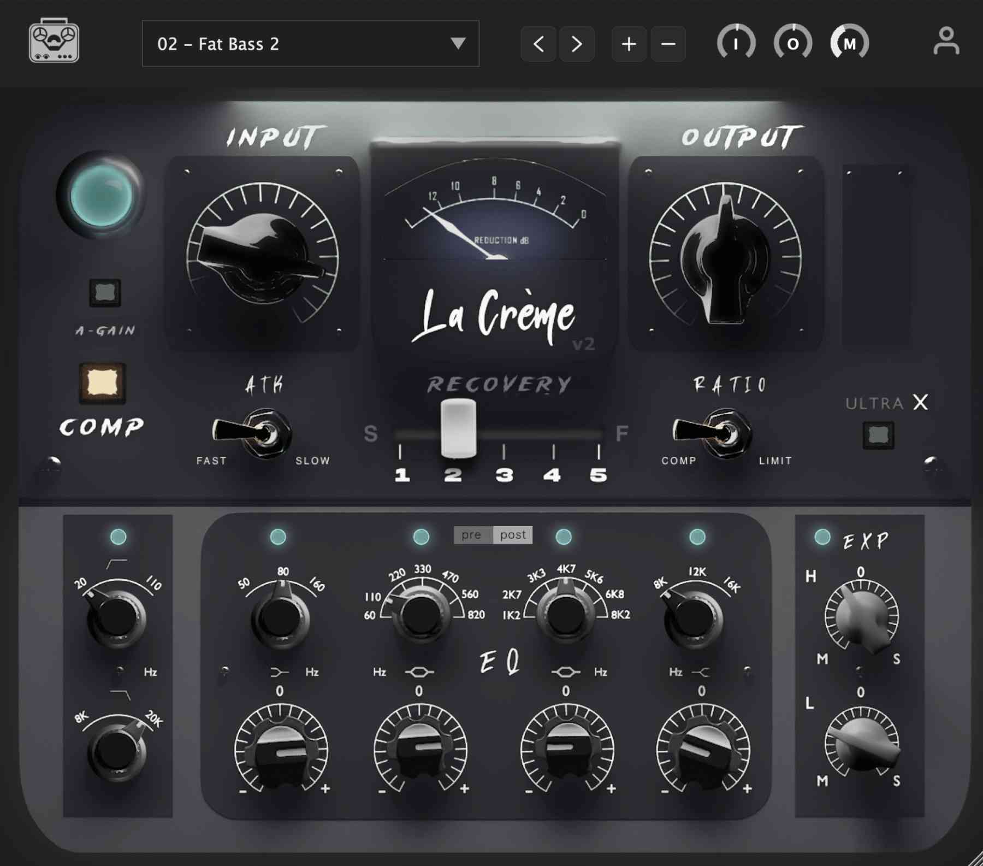Click the next preset arrow icon
This screenshot has height=866, width=983.
tap(577, 44)
